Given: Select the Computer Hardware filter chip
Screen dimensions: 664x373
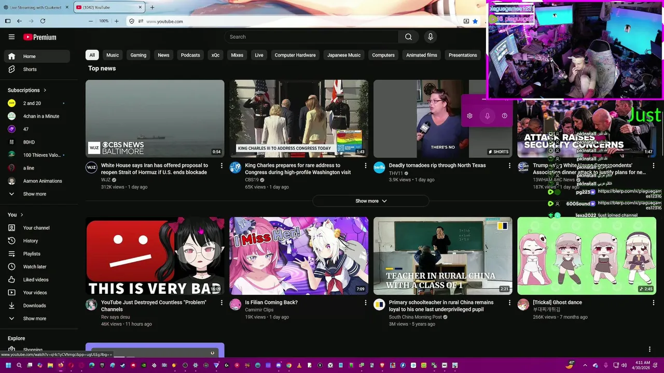Looking at the screenshot, I should [295, 55].
